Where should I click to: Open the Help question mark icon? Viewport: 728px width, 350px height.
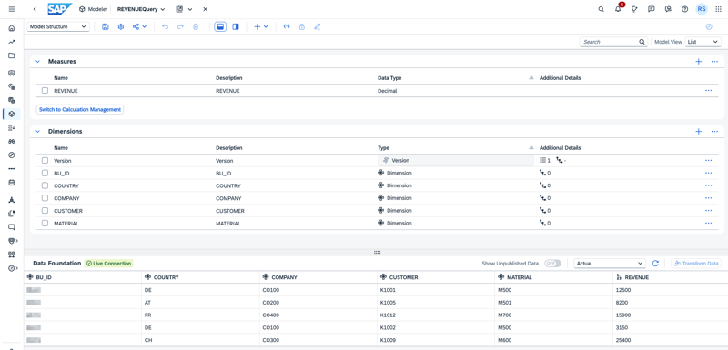click(x=684, y=9)
